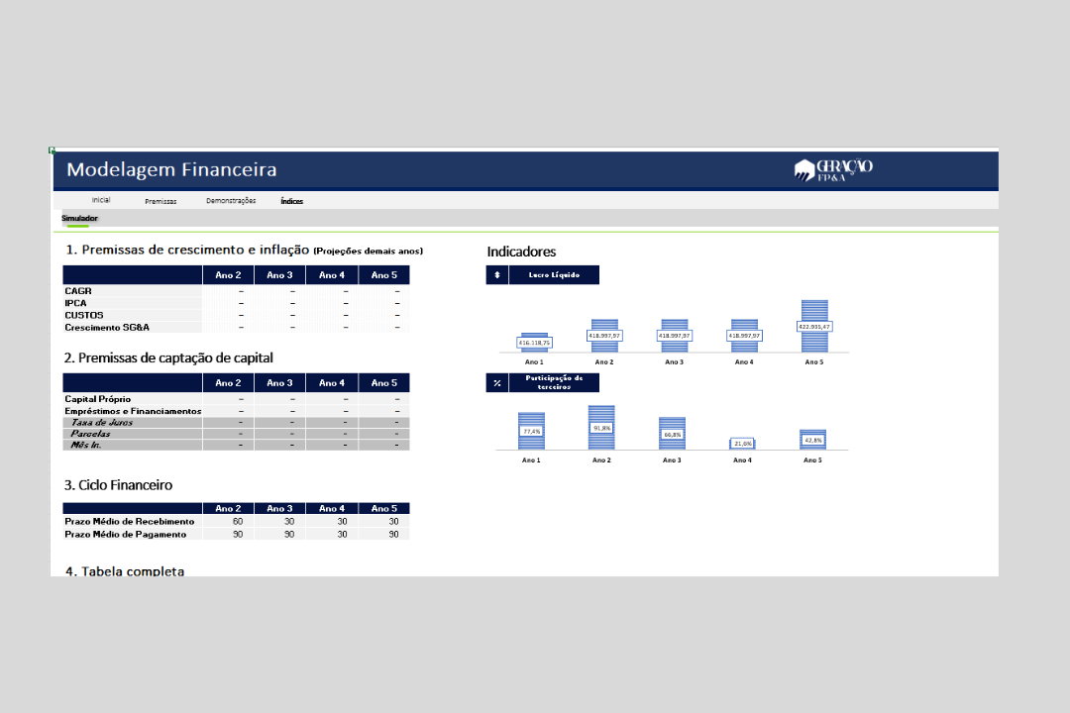The height and width of the screenshot is (713, 1070).
Task: Click the Participação de terceiros label
Action: coord(554,383)
